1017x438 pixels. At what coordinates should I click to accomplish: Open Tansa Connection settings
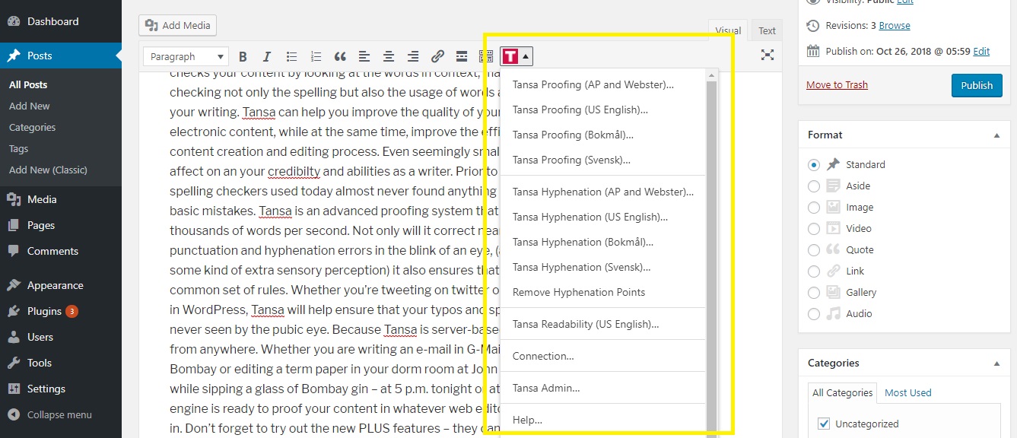[x=604, y=356]
